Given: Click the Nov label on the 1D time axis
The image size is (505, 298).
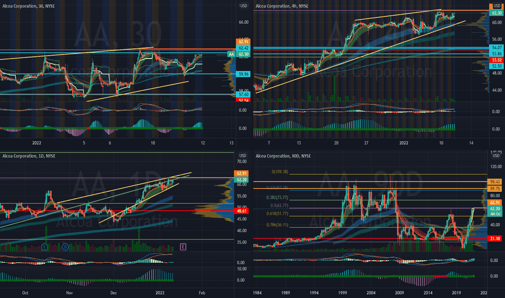Looking at the screenshot, I should tap(69, 293).
